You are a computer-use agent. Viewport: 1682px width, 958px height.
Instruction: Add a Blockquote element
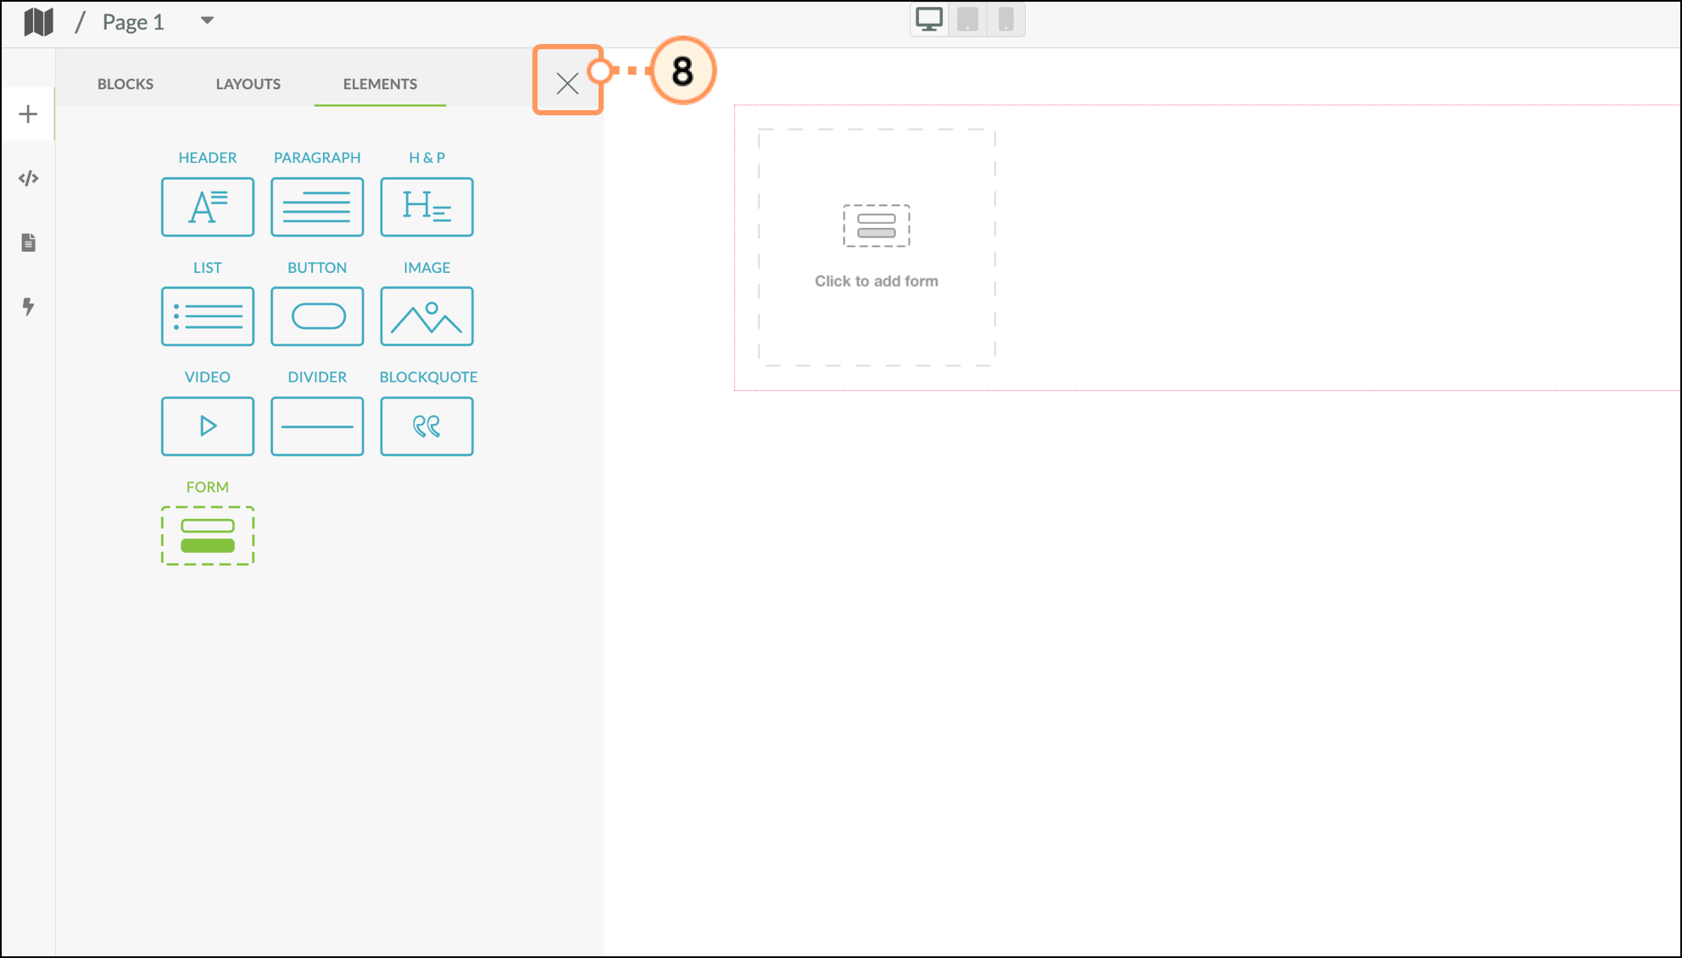pos(426,426)
